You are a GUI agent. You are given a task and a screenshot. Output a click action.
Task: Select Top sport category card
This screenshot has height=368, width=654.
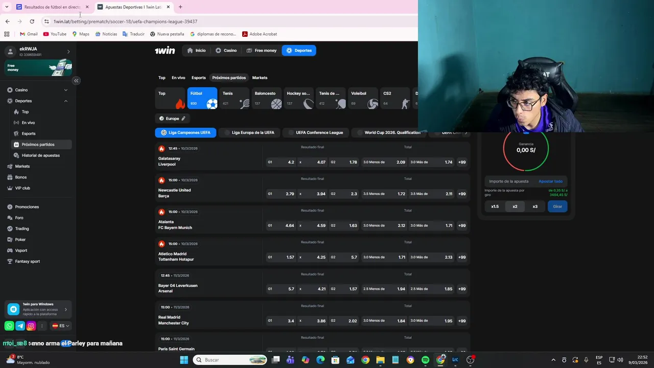[x=170, y=98]
